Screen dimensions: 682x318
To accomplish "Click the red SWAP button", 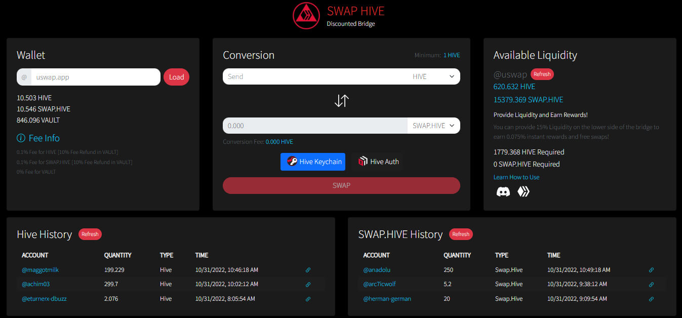I will coord(341,185).
